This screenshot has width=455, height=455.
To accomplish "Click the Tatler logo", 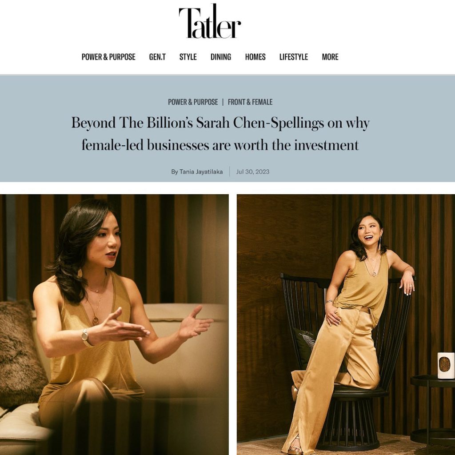I will pyautogui.click(x=210, y=21).
